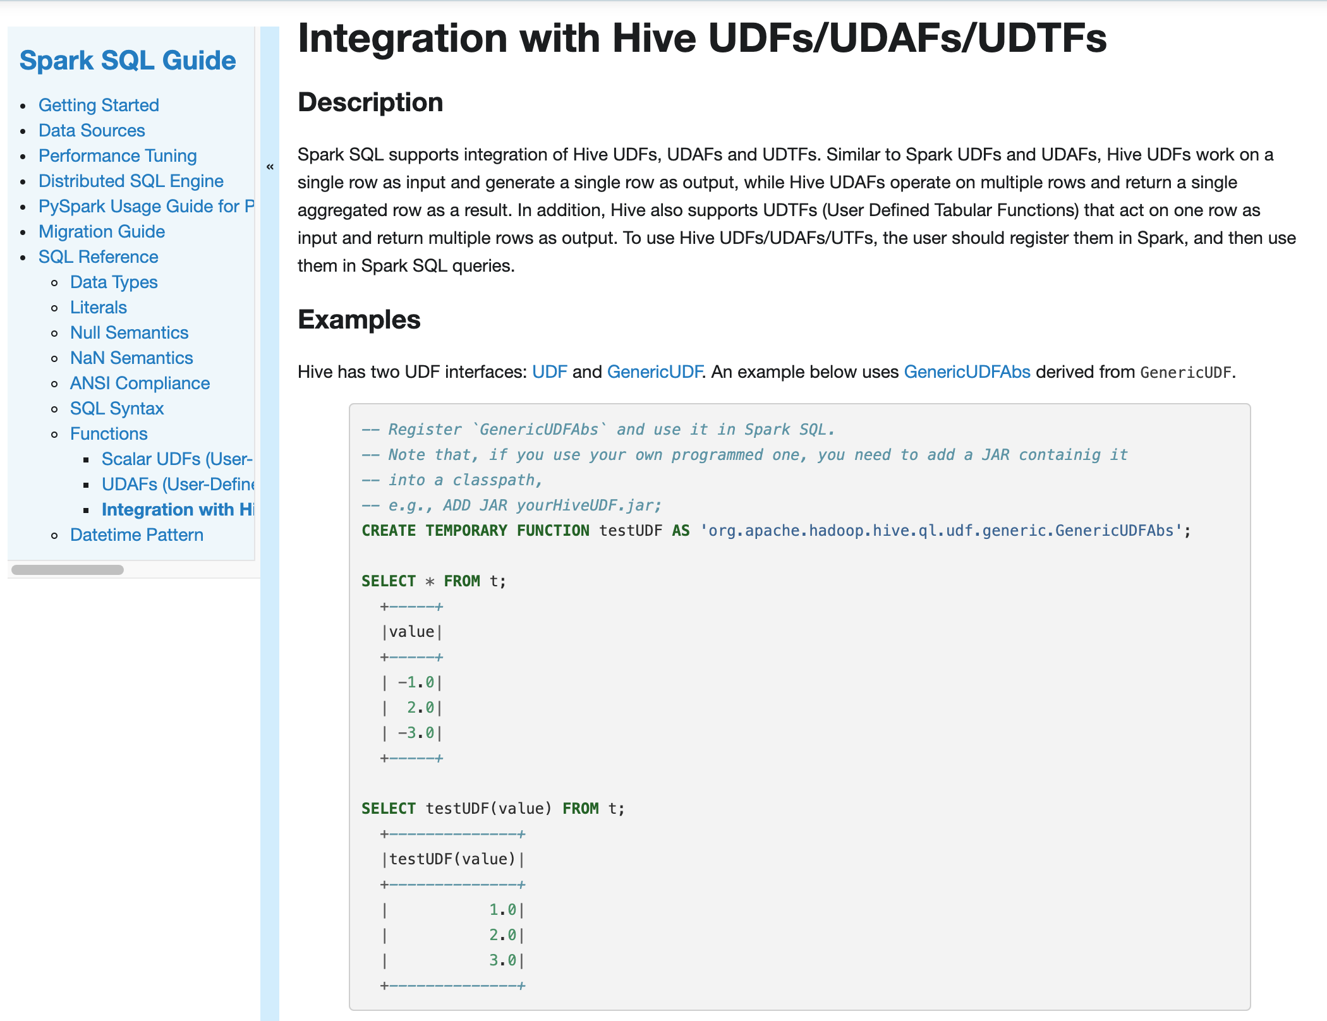Screen dimensions: 1327x1021
Task: Open the Functions section link
Action: (109, 433)
